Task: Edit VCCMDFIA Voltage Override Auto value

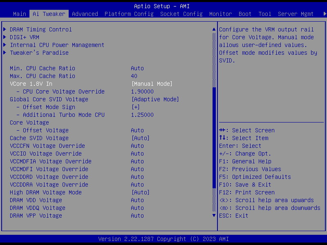Action: [137, 161]
